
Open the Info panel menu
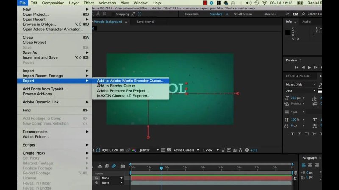pos(295,22)
